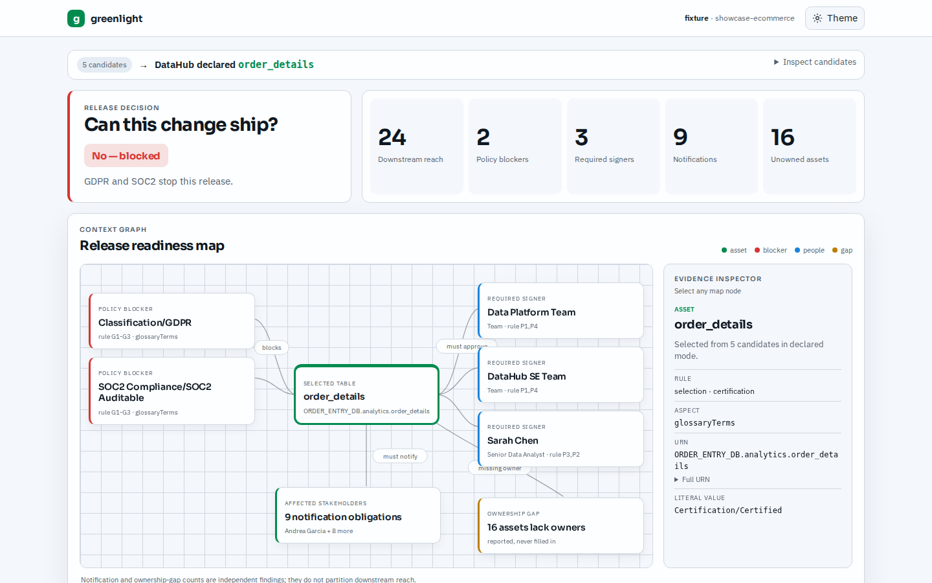
Task: Click the Certification/Certified literal value
Action: click(728, 510)
